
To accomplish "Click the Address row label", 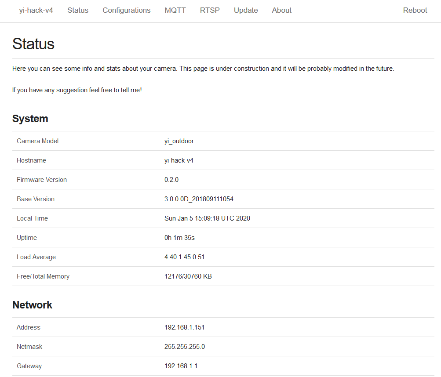I will click(29, 327).
